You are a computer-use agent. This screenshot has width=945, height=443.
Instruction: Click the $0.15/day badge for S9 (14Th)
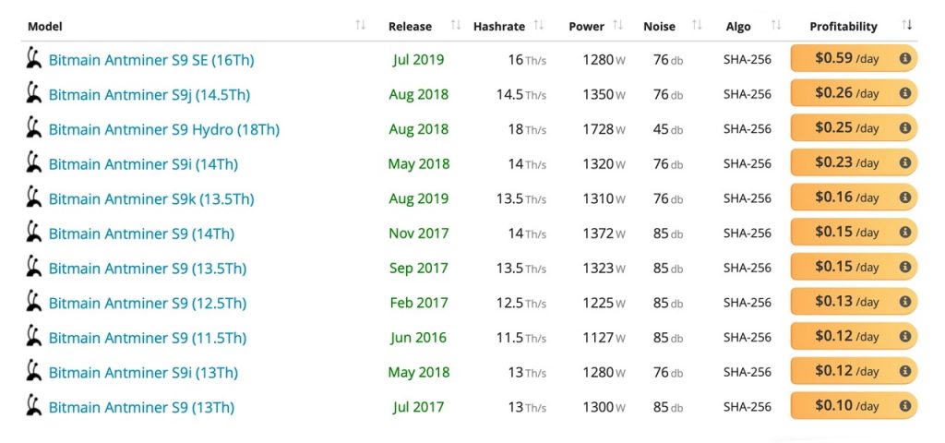[854, 232]
